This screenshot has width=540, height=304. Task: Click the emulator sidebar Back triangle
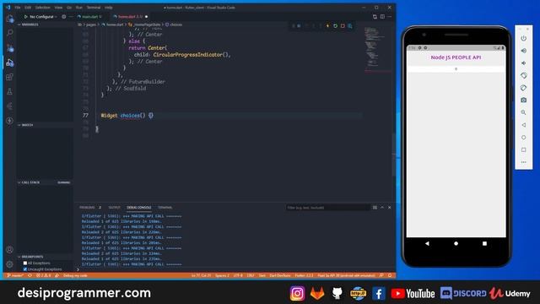point(523,125)
